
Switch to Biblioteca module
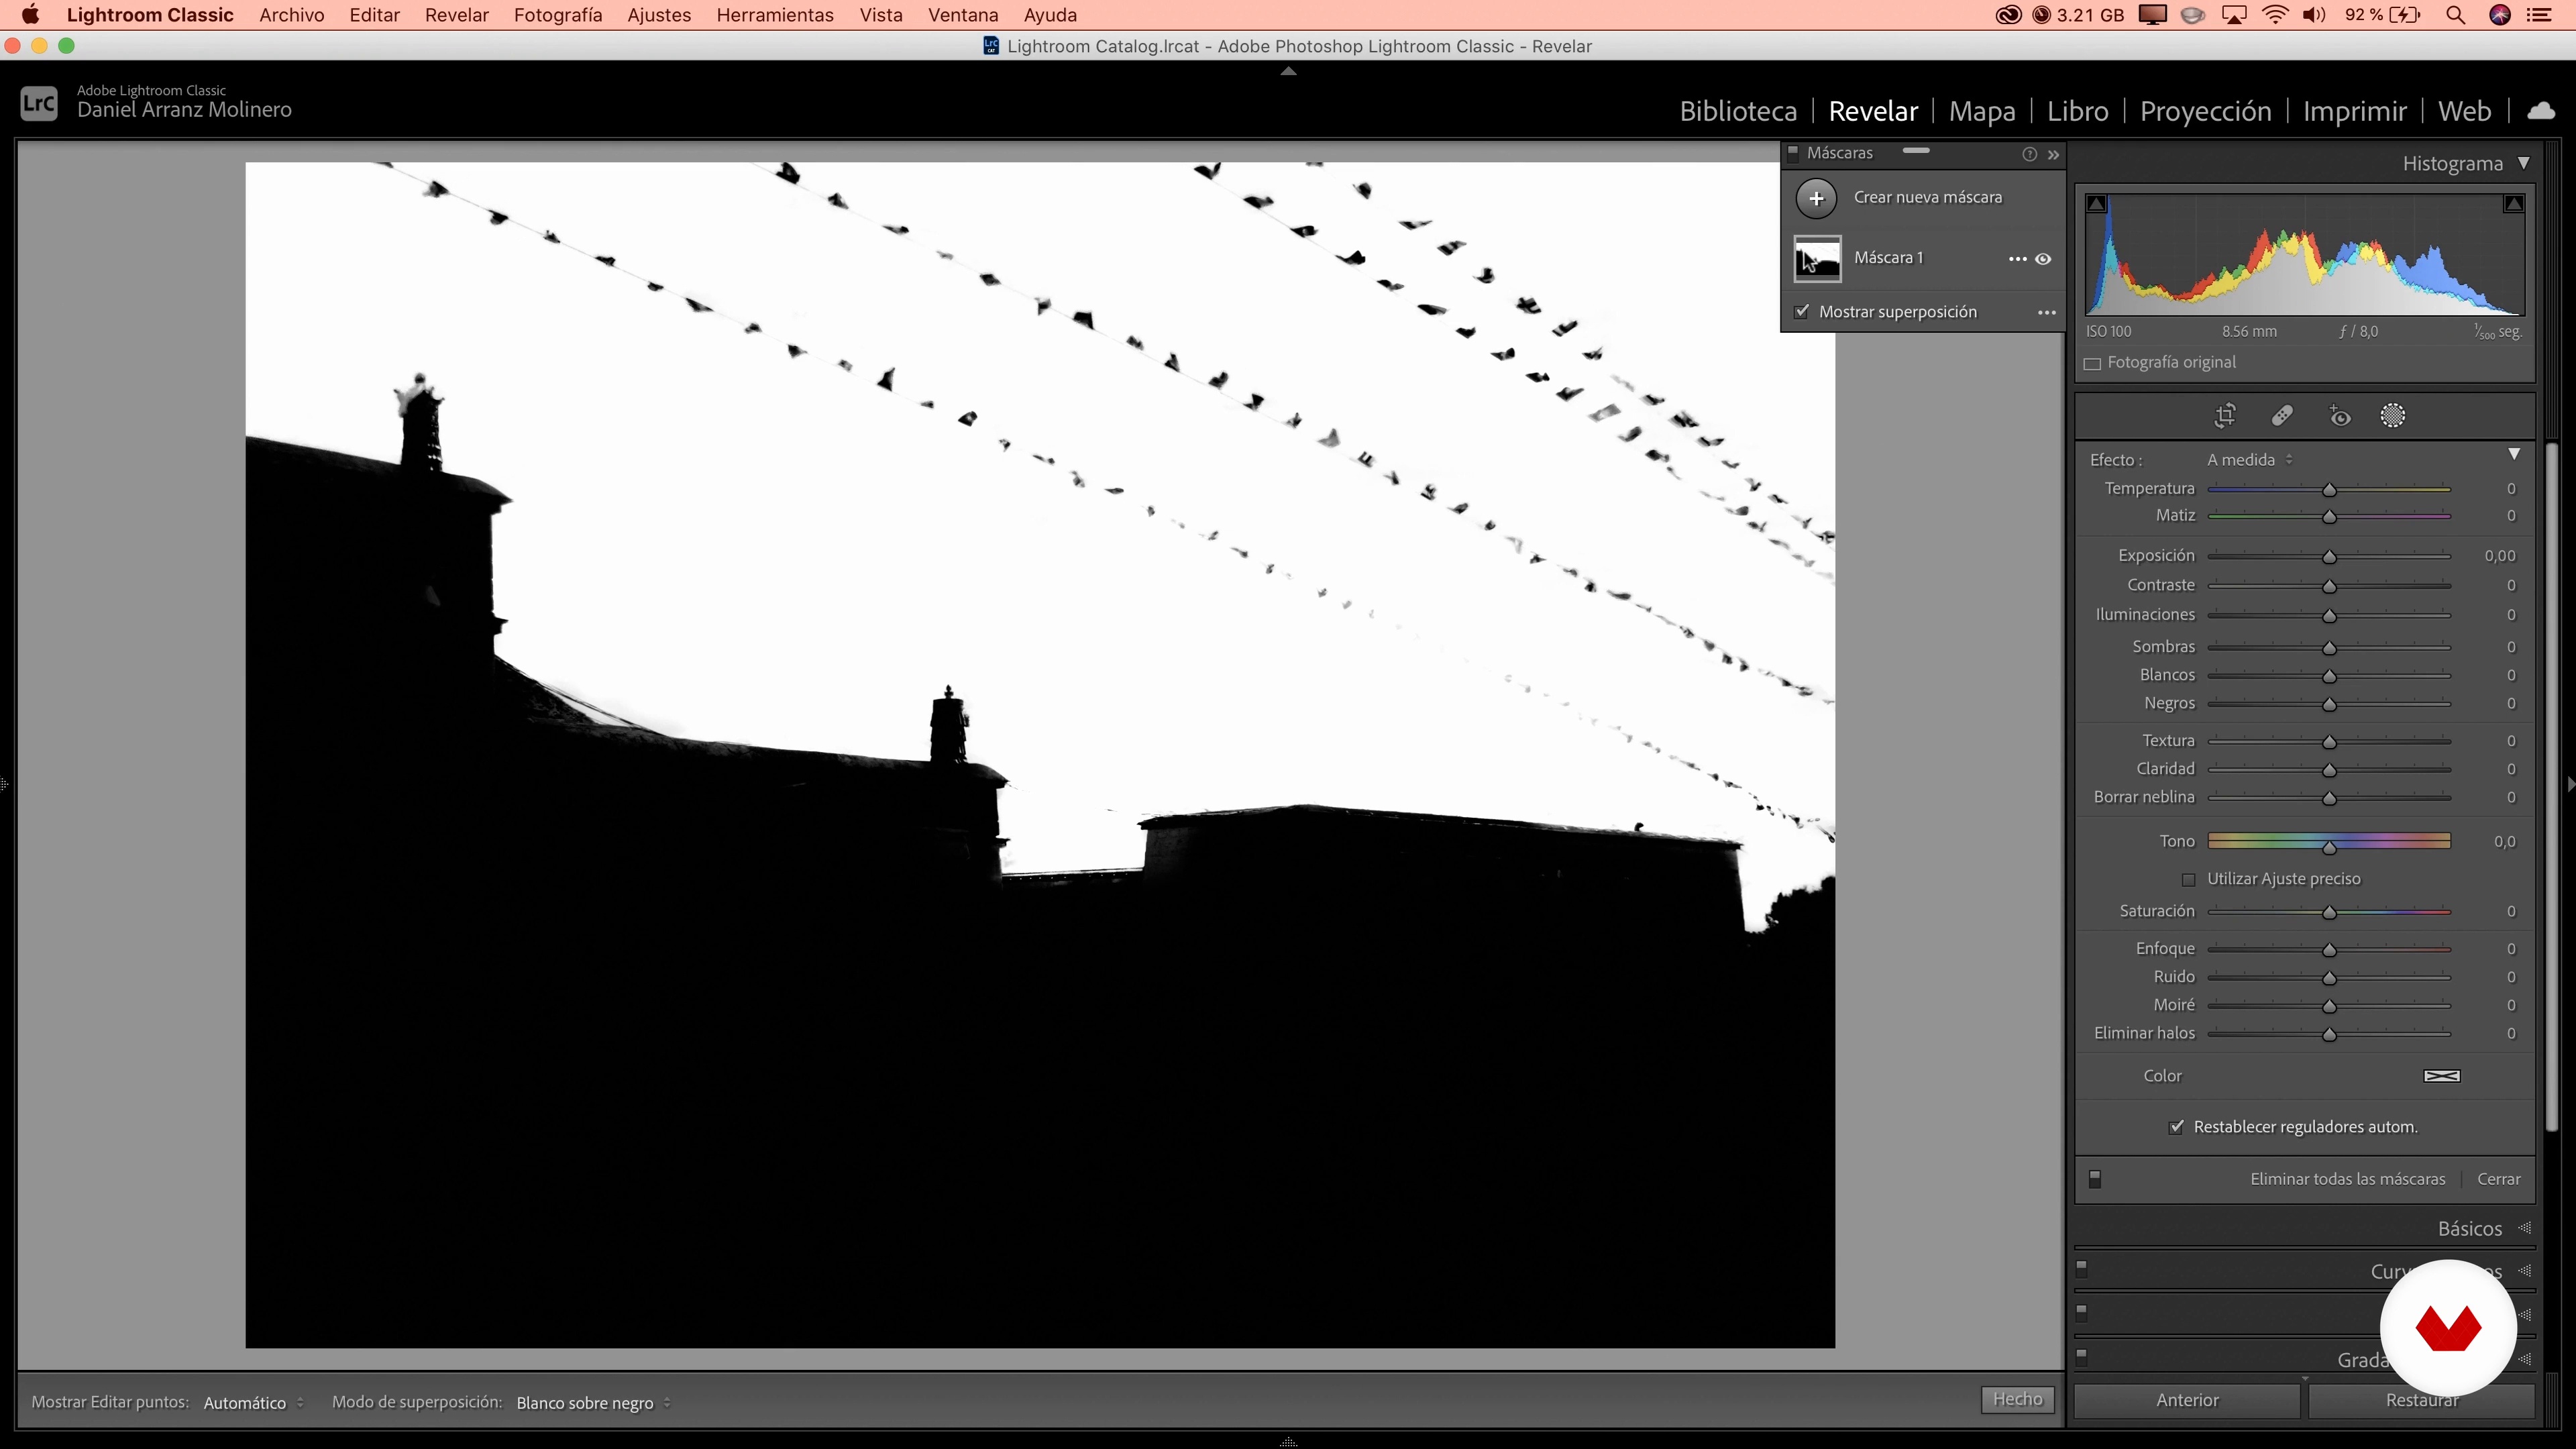click(x=1738, y=111)
